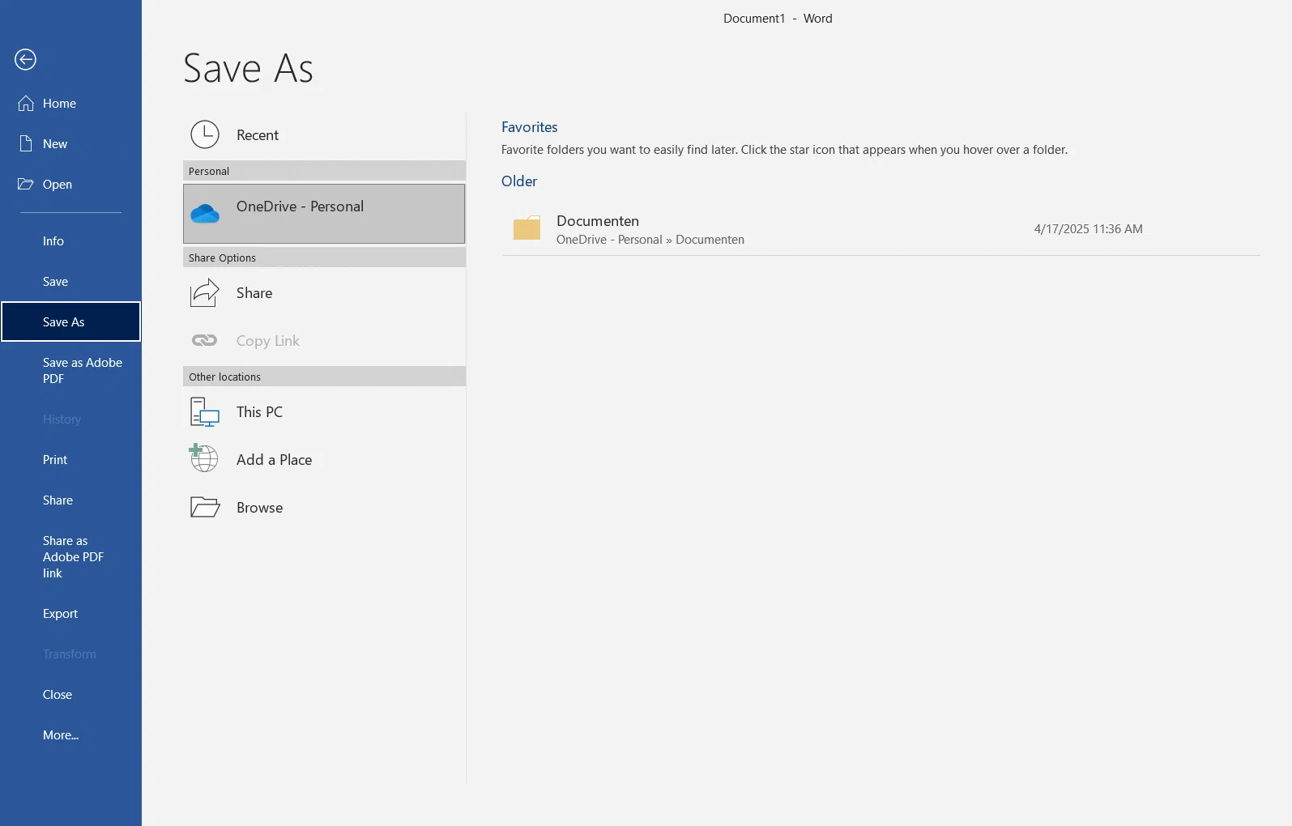
Task: Click the Add a Place globe icon
Action: coord(204,458)
